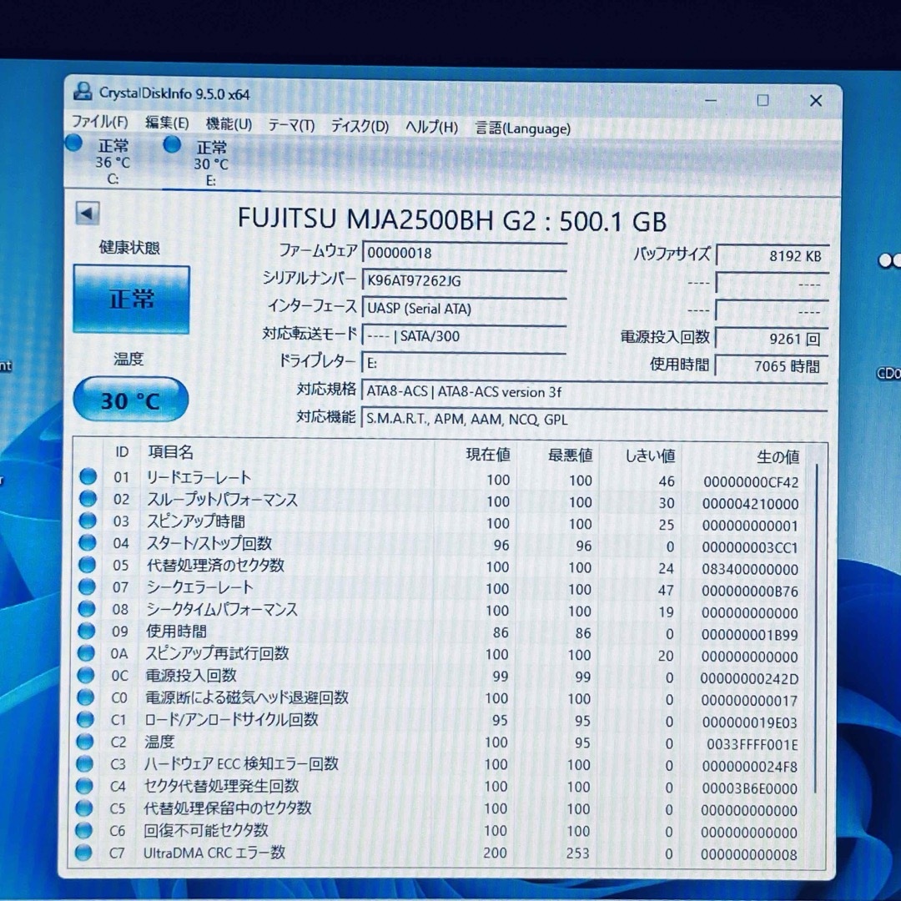Click status dot for C5 代替処理保留中のセクタ数
901x901 pixels.
[84, 808]
